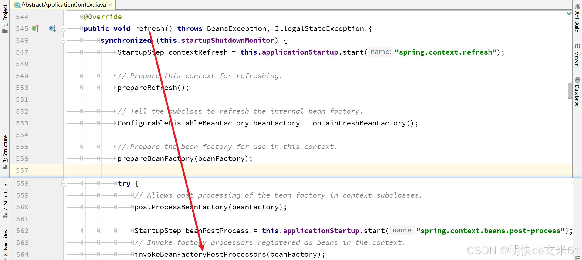Place the cursor on empty highlighted line 557
Viewport: 582px width, 260px height.
(x=318, y=170)
